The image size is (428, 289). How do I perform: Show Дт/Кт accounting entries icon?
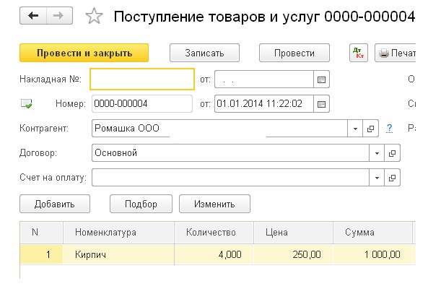tap(359, 53)
